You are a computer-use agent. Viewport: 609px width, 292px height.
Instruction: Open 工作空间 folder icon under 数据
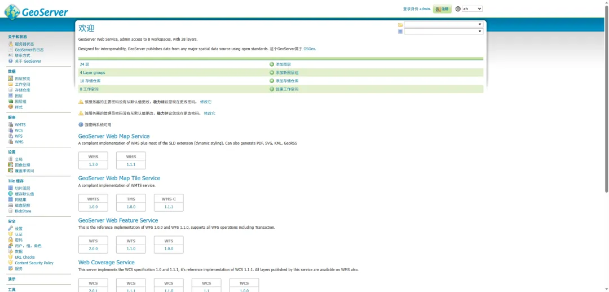(11, 84)
